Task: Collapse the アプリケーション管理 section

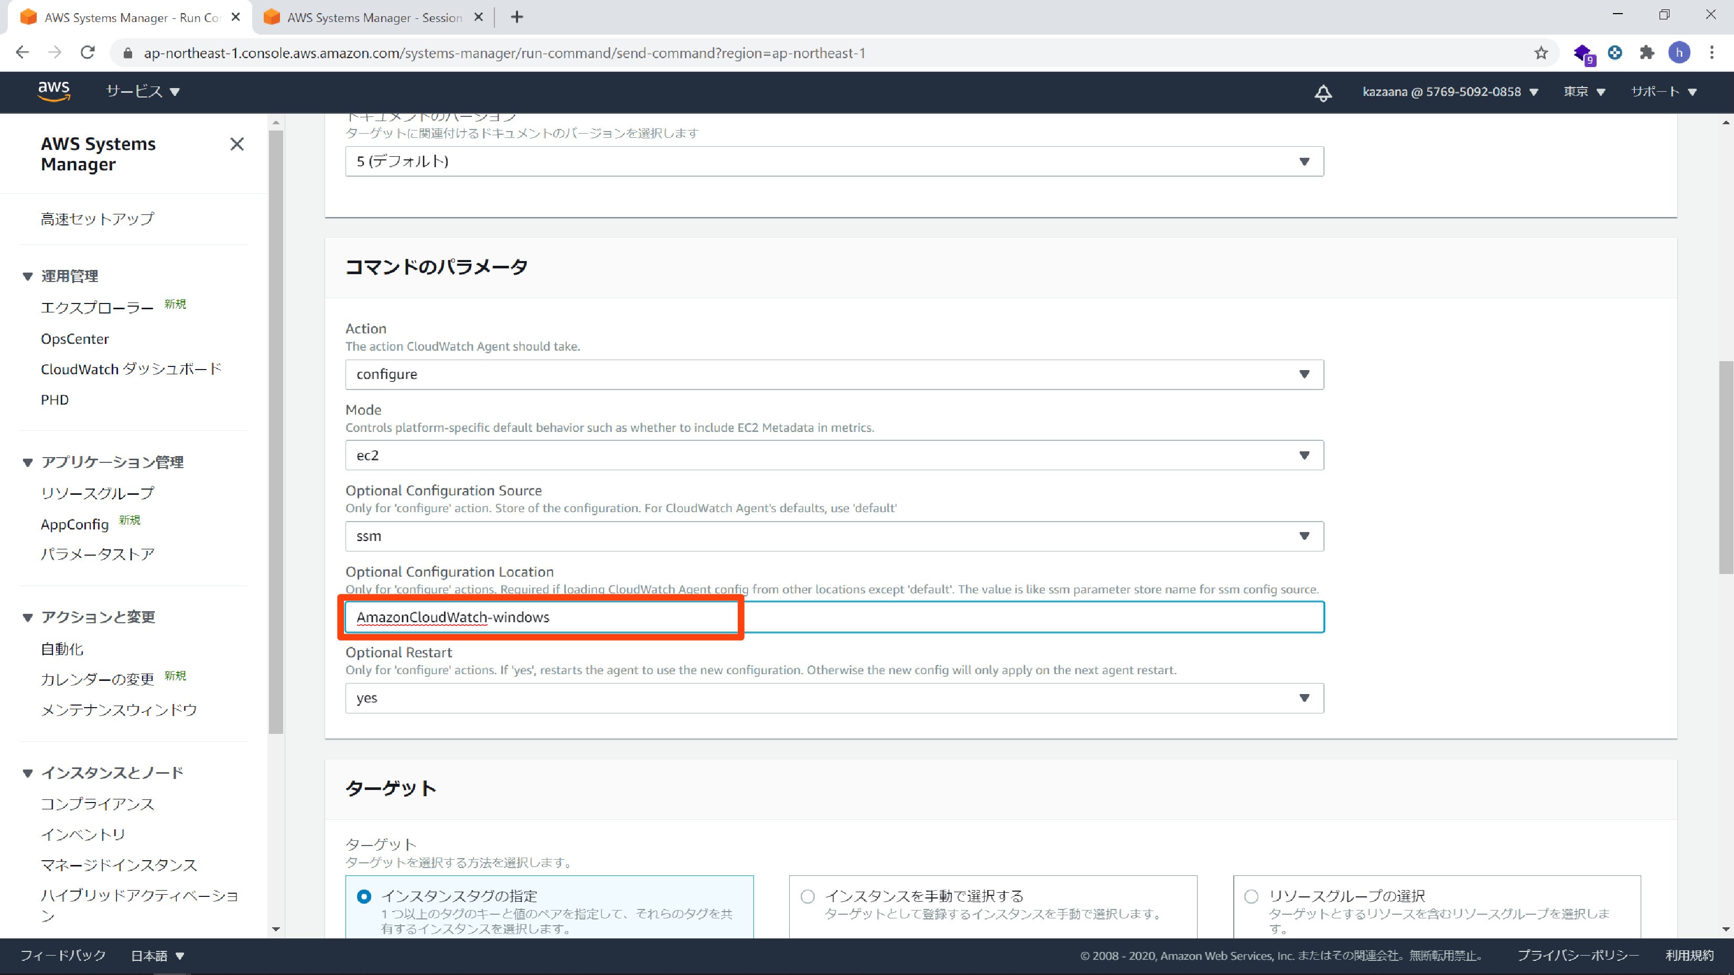Action: tap(28, 462)
